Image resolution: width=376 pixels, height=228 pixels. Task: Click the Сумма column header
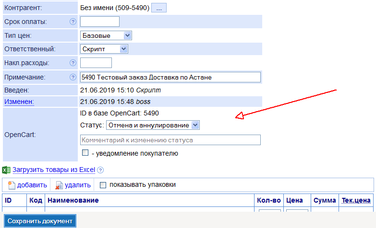click(325, 200)
